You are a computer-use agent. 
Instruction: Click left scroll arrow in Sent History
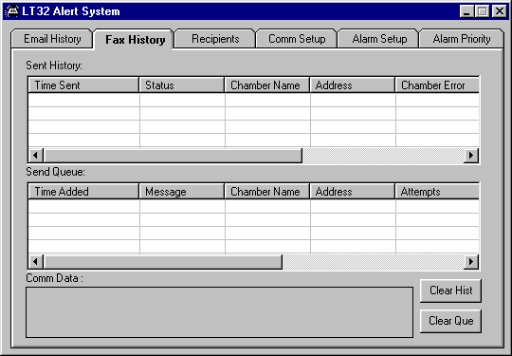[36, 156]
